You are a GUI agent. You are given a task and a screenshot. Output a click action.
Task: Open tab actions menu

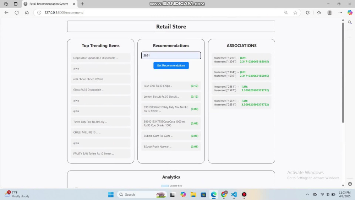16,4
